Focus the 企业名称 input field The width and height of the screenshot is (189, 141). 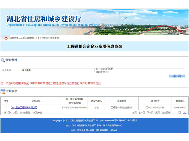tap(58, 70)
